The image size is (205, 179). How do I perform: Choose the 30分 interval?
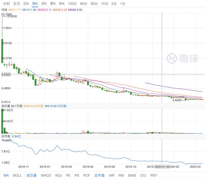click(94, 4)
